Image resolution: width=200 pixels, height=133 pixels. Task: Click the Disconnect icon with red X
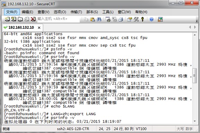tap(33, 19)
